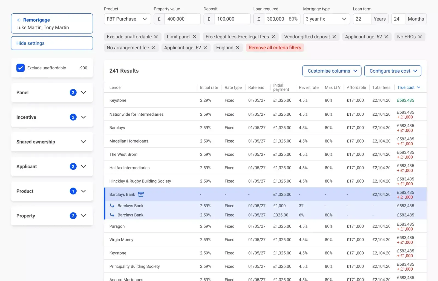The image size is (438, 281).
Task: Expand the Panel filter section
Action: [x=83, y=93]
